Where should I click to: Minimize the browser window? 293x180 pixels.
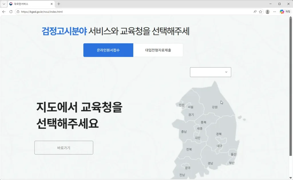point(270,4)
